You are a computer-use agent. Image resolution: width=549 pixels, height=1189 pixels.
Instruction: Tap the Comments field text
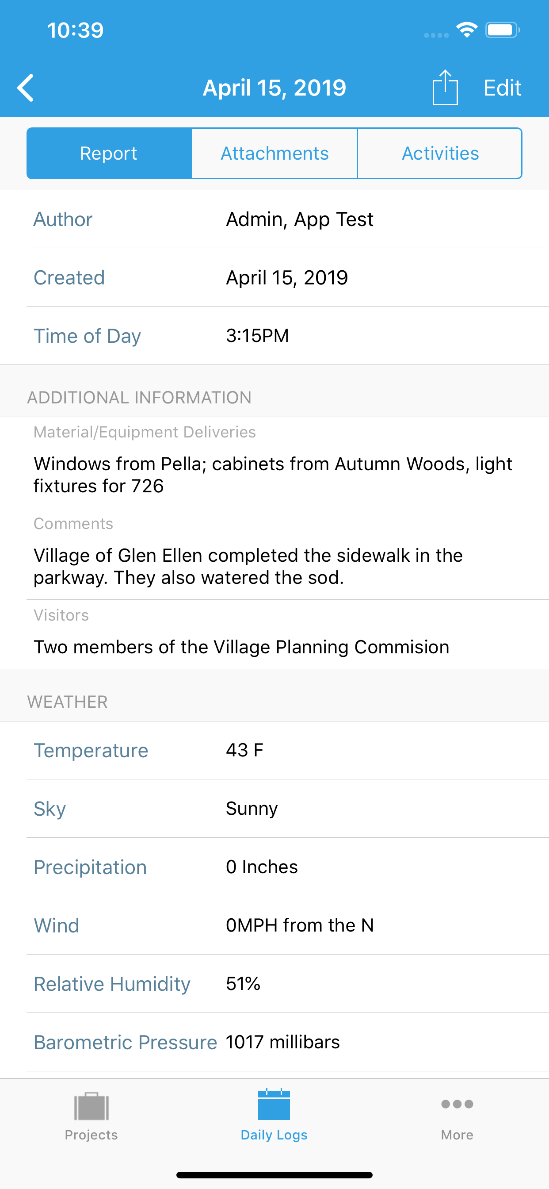[x=248, y=566]
